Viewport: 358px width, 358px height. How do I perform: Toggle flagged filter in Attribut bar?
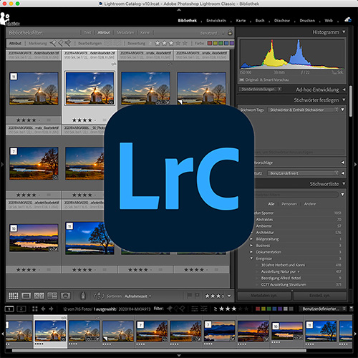pos(53,43)
